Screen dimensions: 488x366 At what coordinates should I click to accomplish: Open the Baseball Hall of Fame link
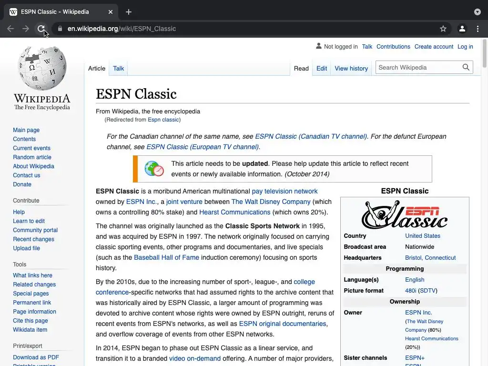coord(166,257)
